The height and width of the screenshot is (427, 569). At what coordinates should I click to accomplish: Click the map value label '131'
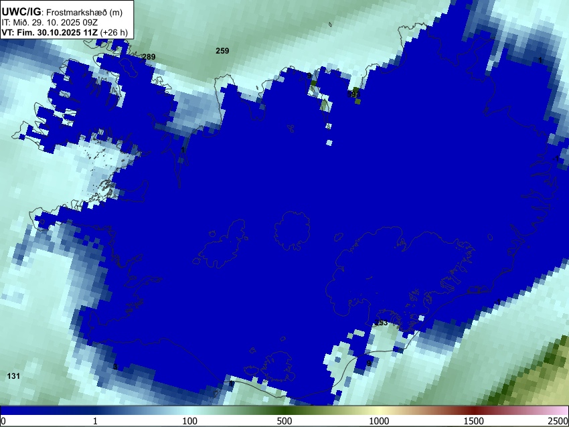[x=13, y=376]
